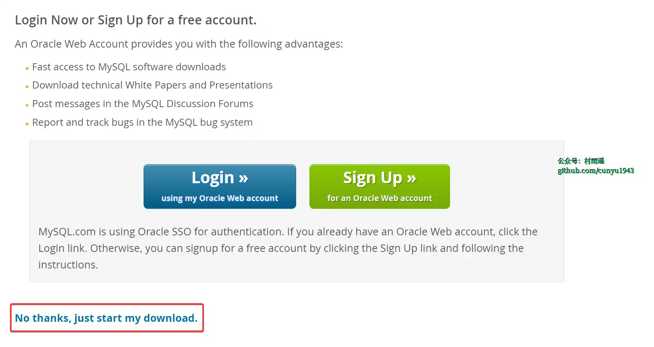The height and width of the screenshot is (347, 654).
Task: Click the 'using my Oracle Web account' caption
Action: point(220,198)
